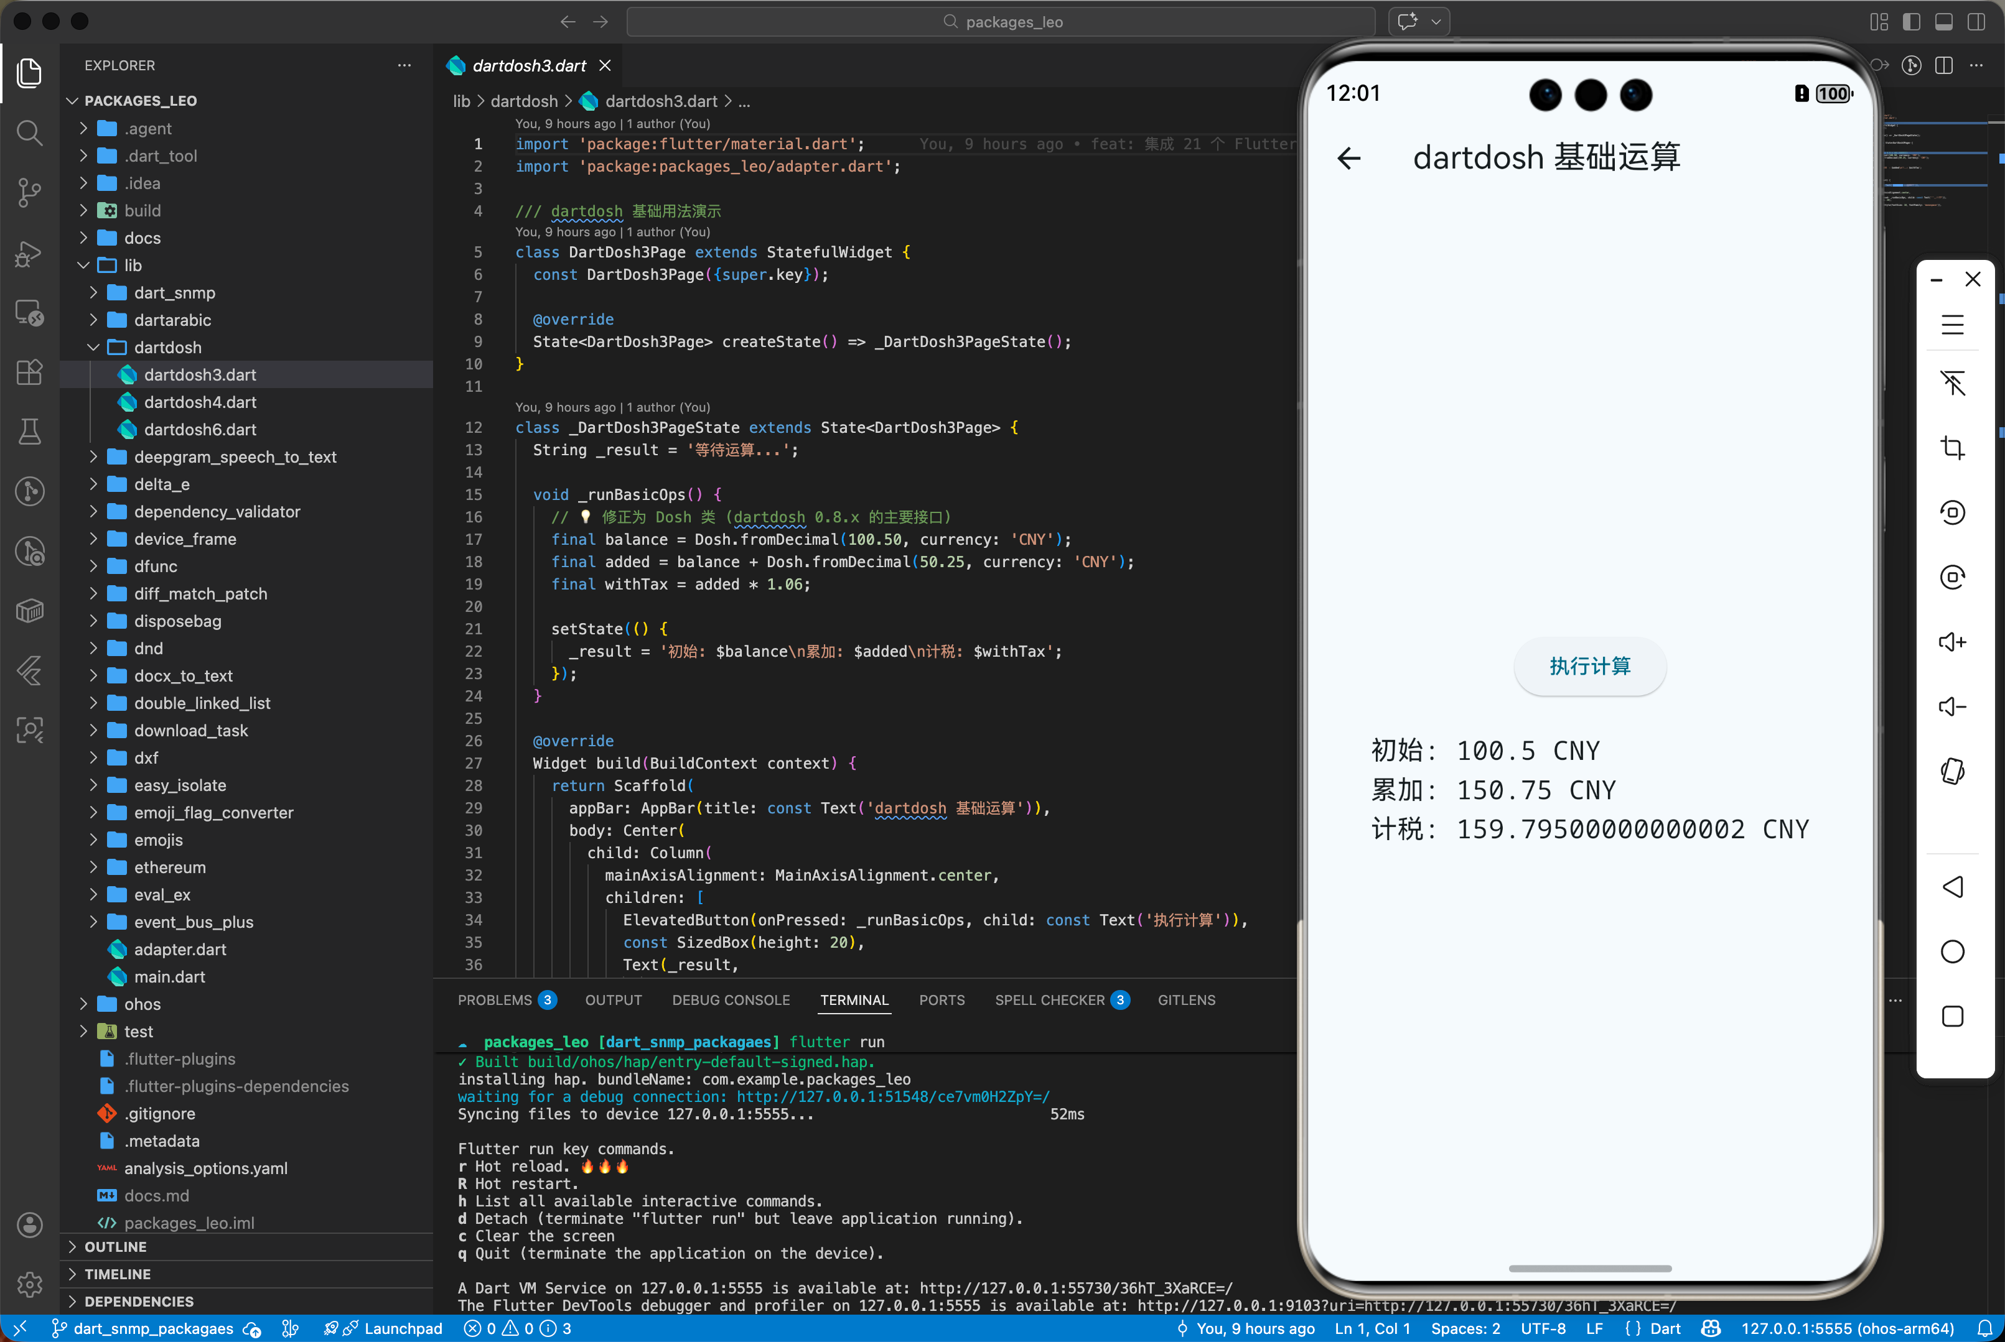Screen dimensions: 2005x1342
Task: Switch to PROBLEMS tab
Action: click(494, 999)
